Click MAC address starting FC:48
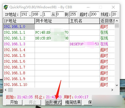 (52, 33)
